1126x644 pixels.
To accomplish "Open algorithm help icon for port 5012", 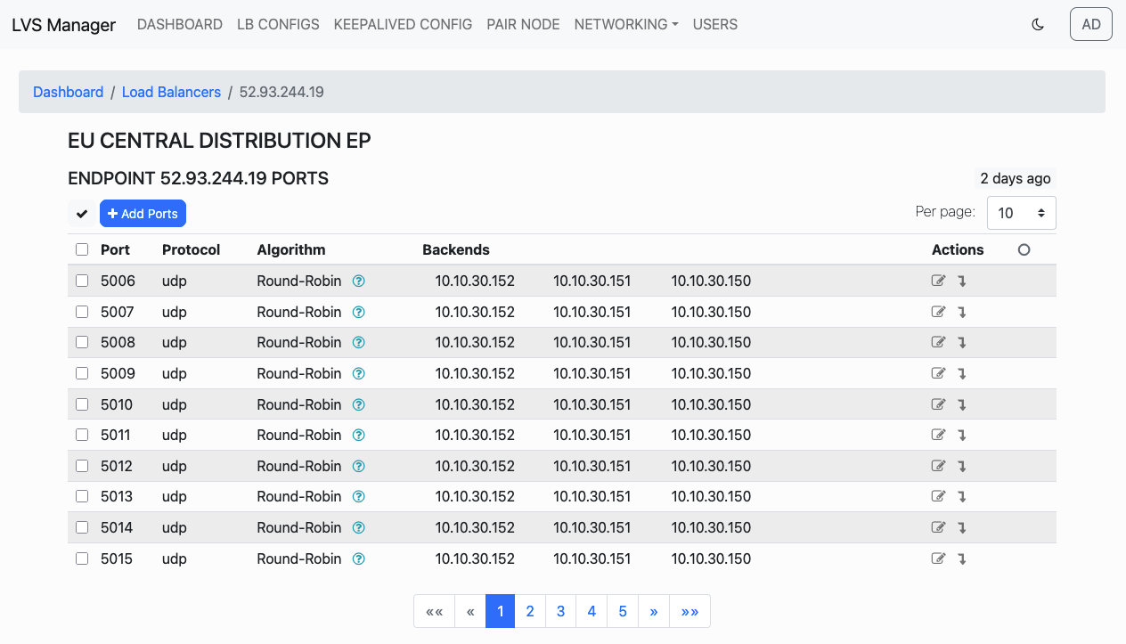I will [359, 467].
